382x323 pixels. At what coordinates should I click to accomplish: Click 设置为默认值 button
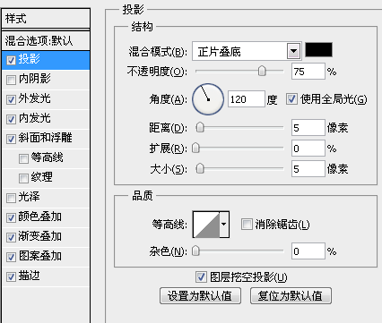pyautogui.click(x=200, y=296)
